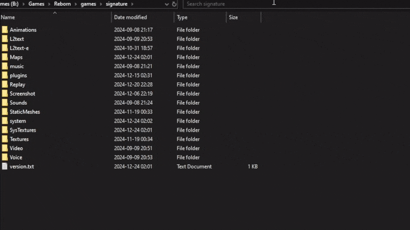
Task: Click the Sounds folder icon
Action: point(5,103)
